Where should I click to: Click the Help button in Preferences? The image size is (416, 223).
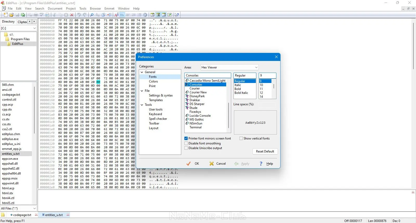tap(266, 164)
